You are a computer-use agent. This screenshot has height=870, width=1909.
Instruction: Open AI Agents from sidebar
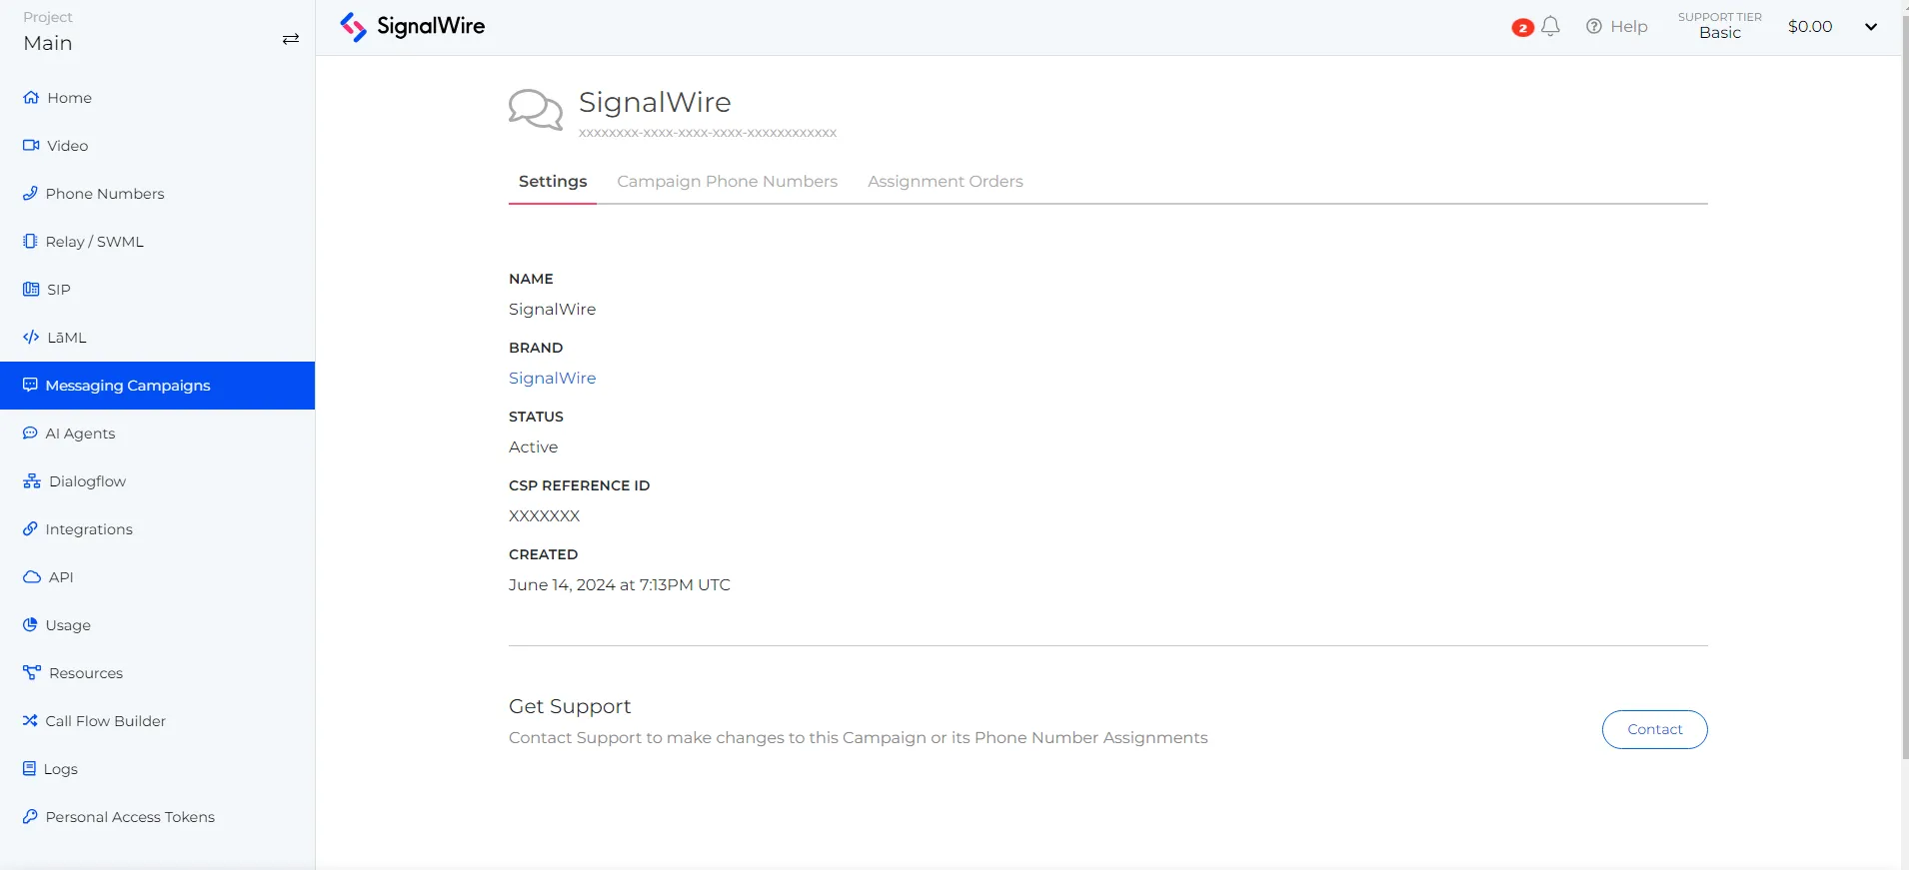tap(80, 434)
